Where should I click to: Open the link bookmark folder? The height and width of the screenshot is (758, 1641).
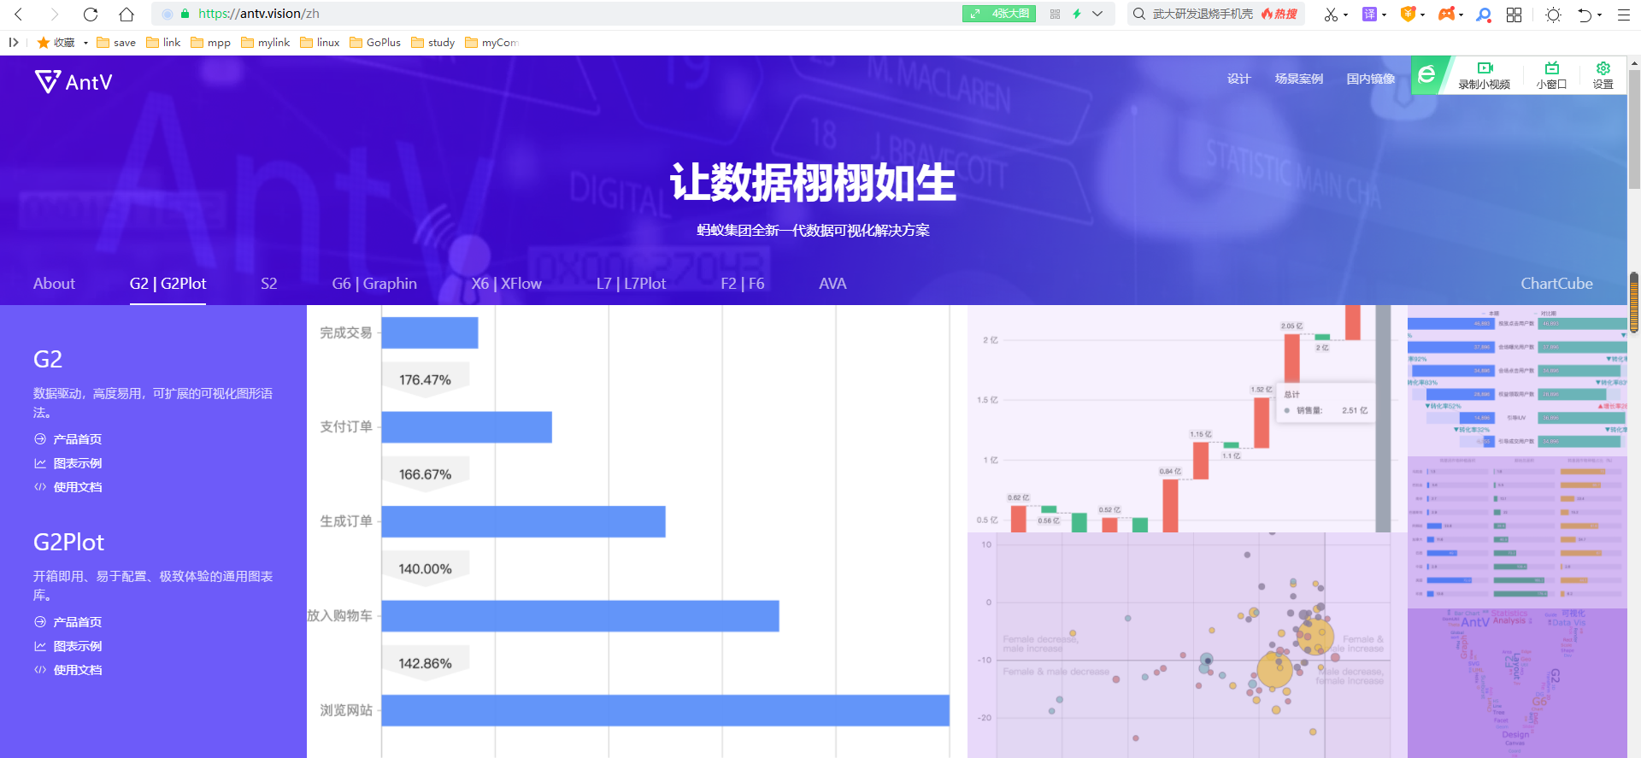pos(163,42)
